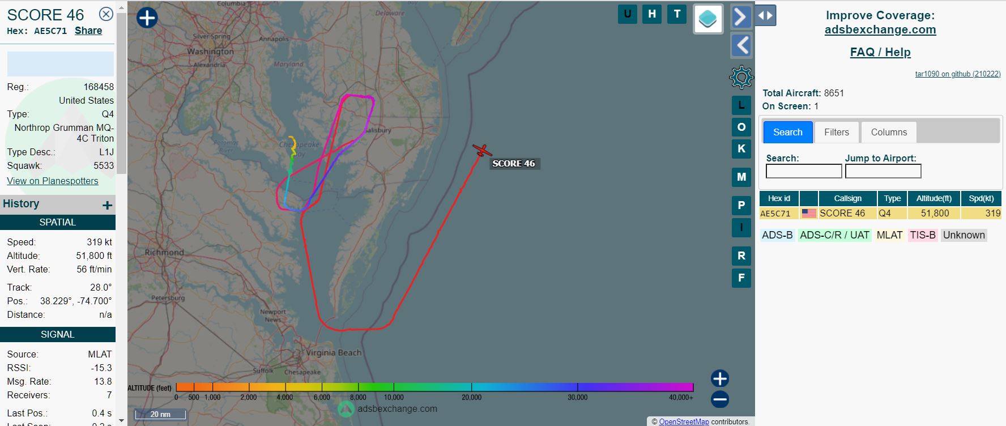Viewport: 1006px width, 426px height.
Task: Toggle the H map button
Action: [652, 14]
